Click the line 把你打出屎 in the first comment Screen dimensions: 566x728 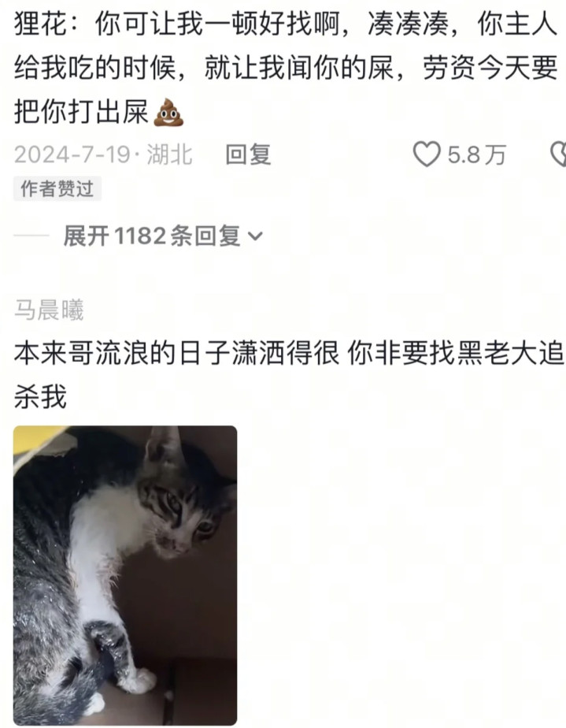81,113
